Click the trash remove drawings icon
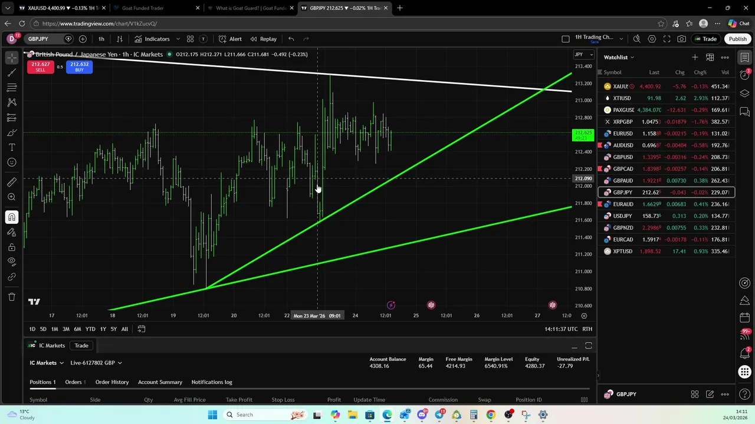 tap(12, 297)
